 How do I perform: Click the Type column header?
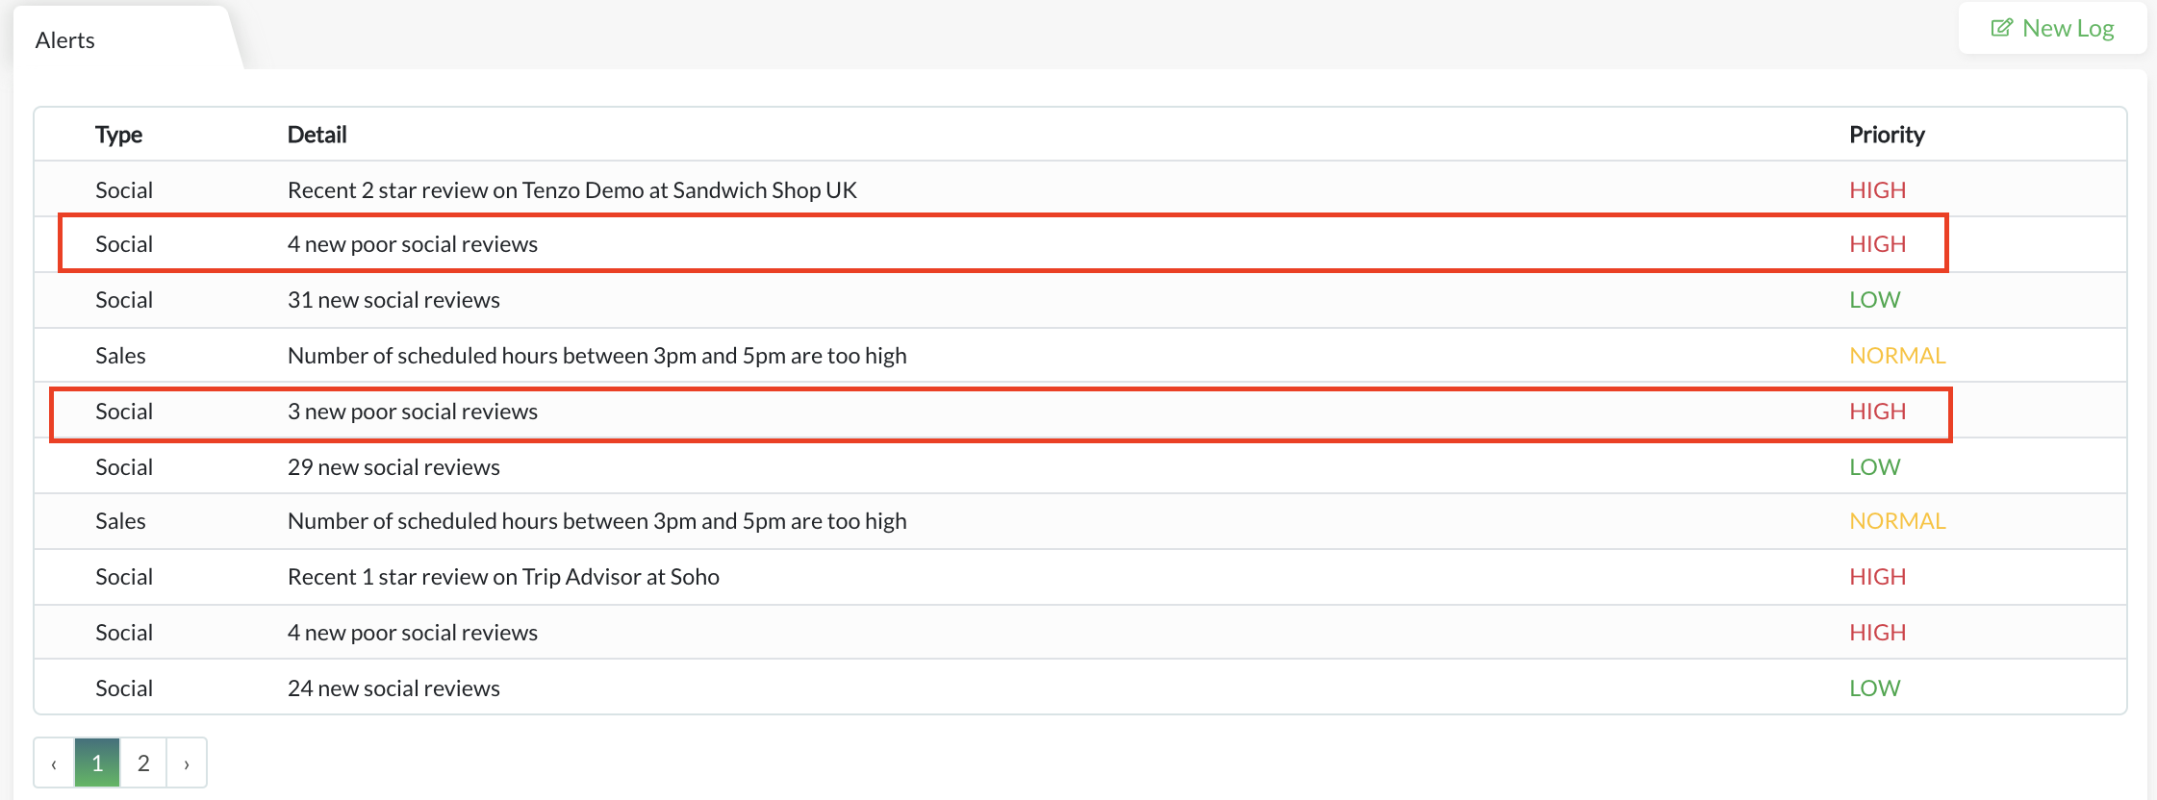(x=119, y=135)
